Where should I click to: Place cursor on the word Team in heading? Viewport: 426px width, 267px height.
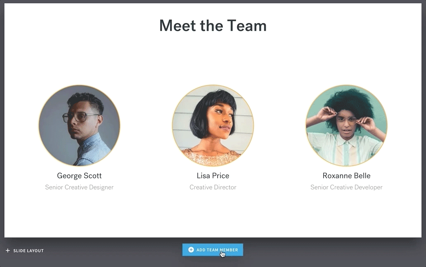[x=247, y=26]
